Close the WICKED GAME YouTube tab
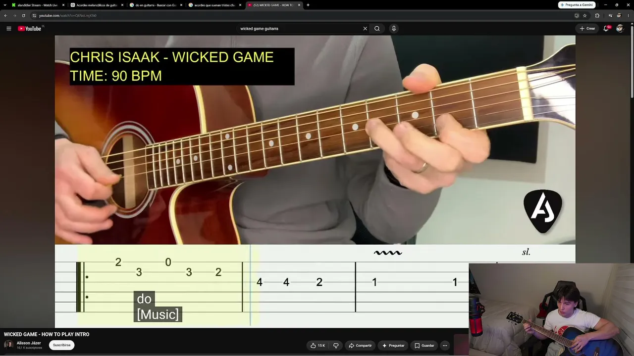634x356 pixels. 299,5
